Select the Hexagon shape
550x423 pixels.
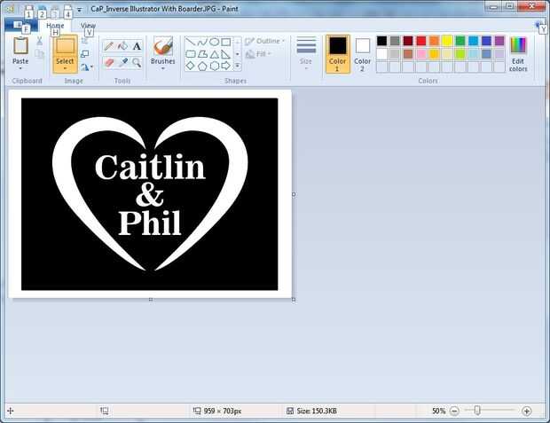click(215, 66)
